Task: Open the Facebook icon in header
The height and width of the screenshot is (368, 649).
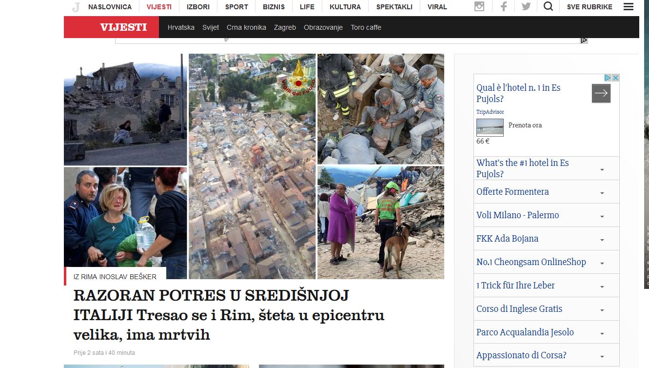Action: click(x=504, y=7)
